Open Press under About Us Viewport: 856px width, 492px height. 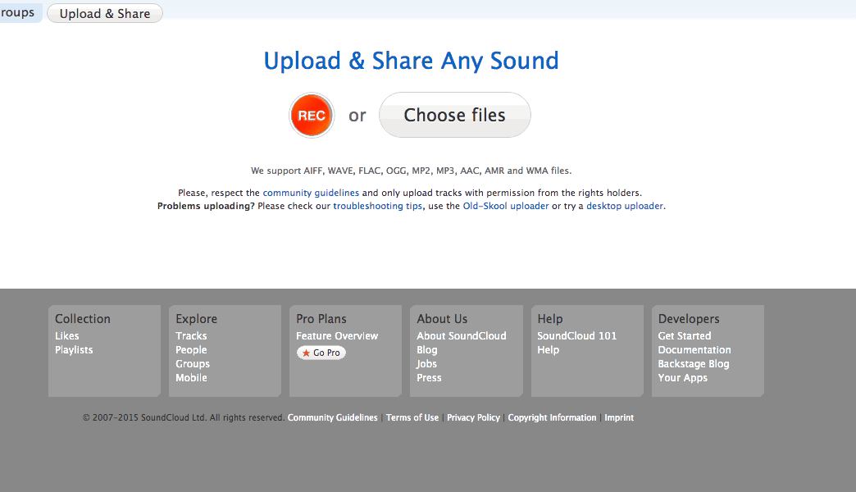[x=429, y=378]
